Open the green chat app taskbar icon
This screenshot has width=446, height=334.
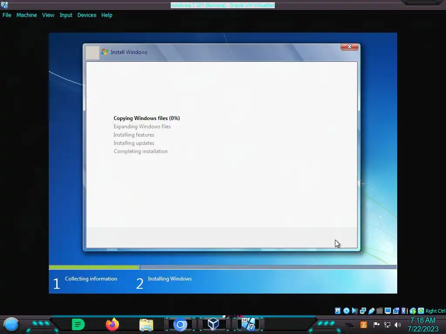[78, 324]
